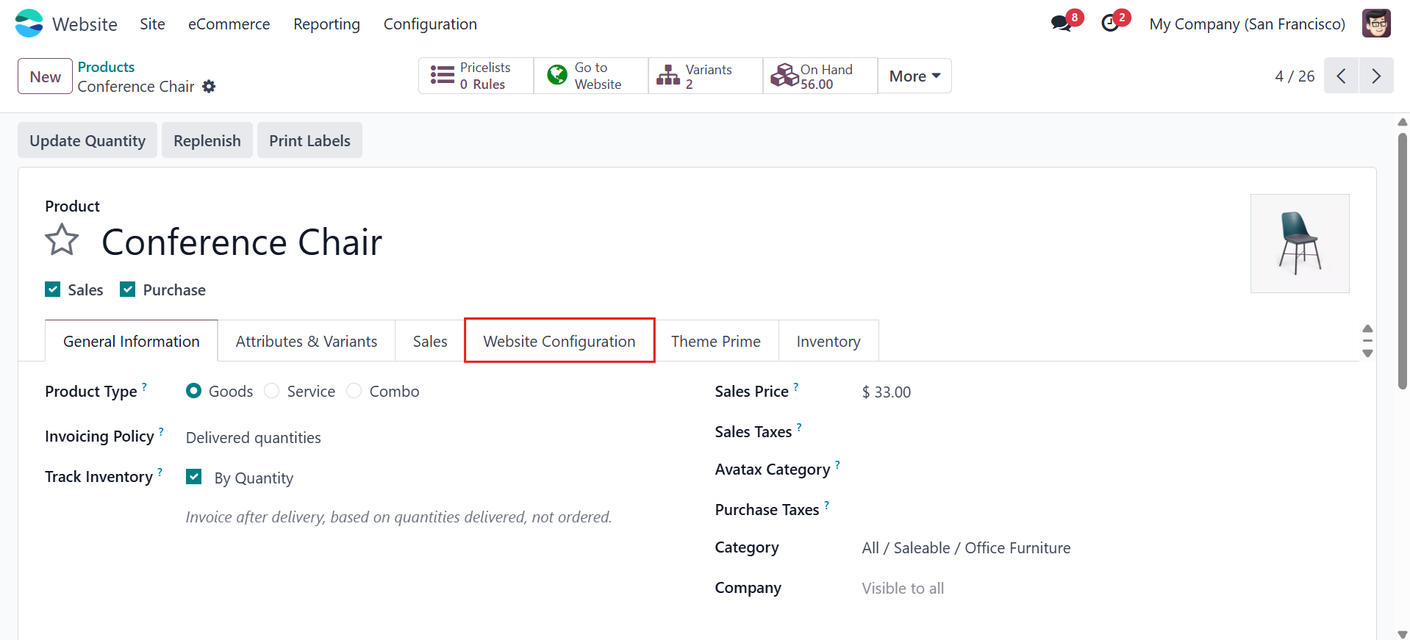Switch to the Website Configuration tab
The width and height of the screenshot is (1410, 640).
point(559,341)
